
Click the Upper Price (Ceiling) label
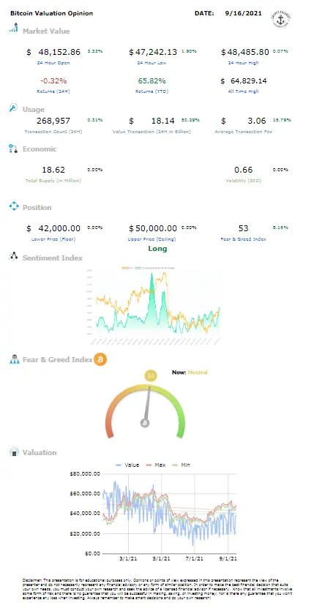click(x=152, y=239)
